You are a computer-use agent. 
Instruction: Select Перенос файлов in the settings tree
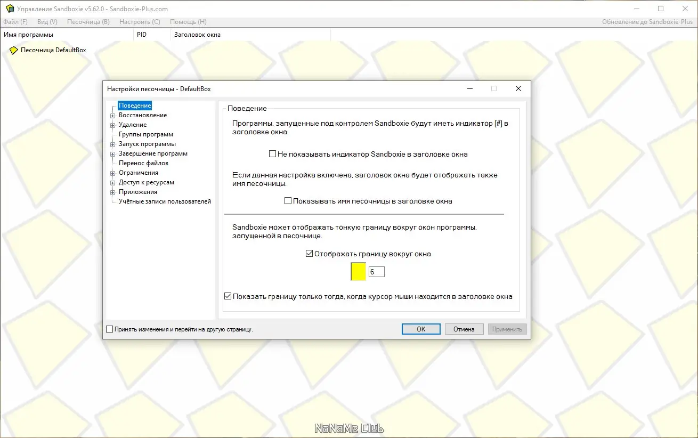click(x=143, y=163)
